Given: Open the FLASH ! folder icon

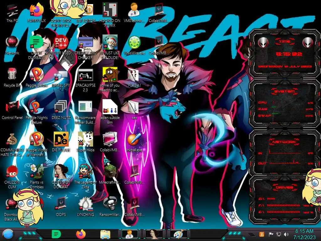Looking at the screenshot, I should pyautogui.click(x=134, y=78).
